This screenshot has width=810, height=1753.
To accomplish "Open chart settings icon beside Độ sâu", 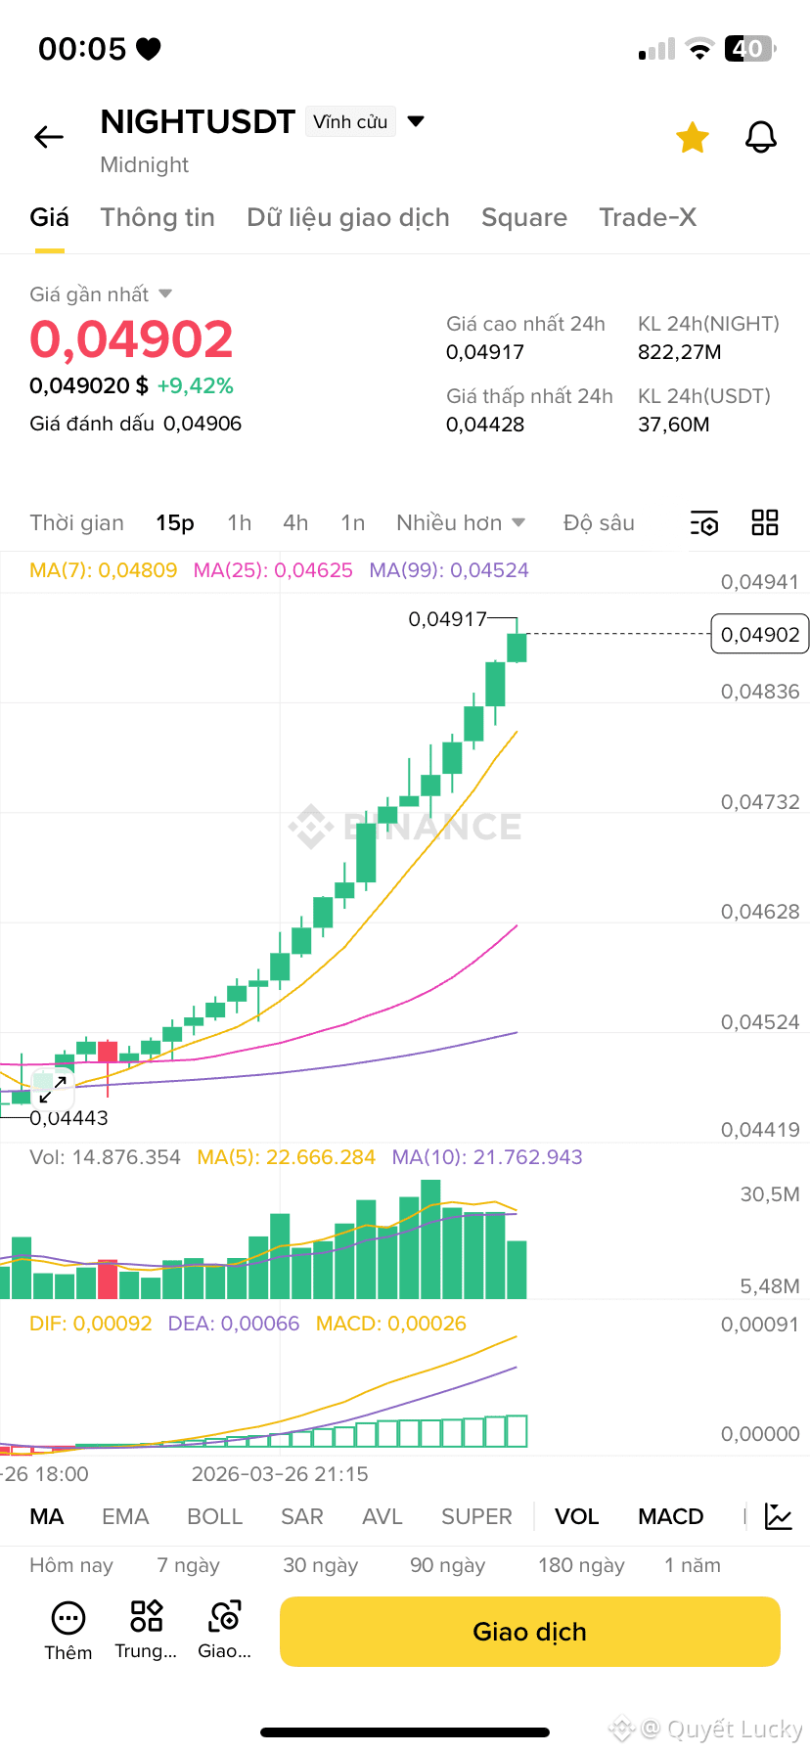I will coord(704,523).
